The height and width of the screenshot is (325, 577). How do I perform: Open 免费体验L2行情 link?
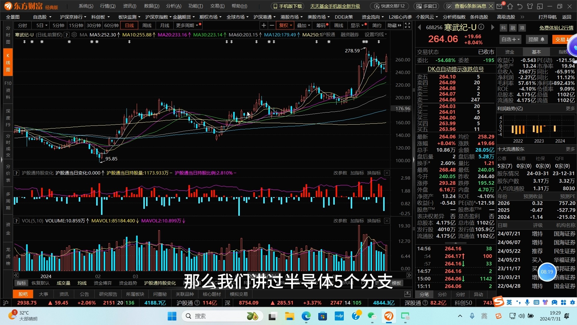556,28
